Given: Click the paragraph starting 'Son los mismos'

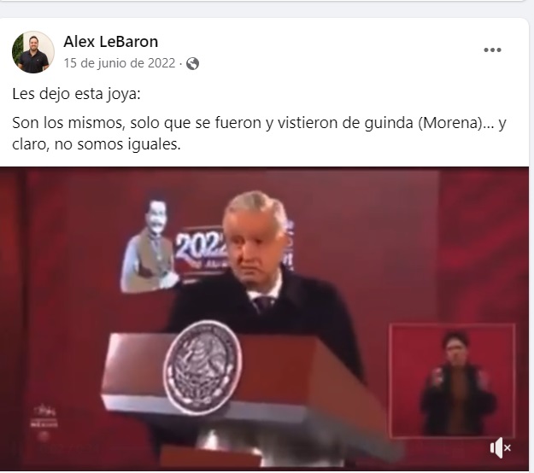Looking at the screenshot, I should click(259, 133).
